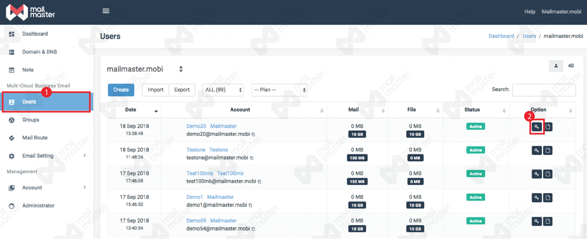Open Note in the sidebar
The image size is (587, 239).
click(x=28, y=70)
